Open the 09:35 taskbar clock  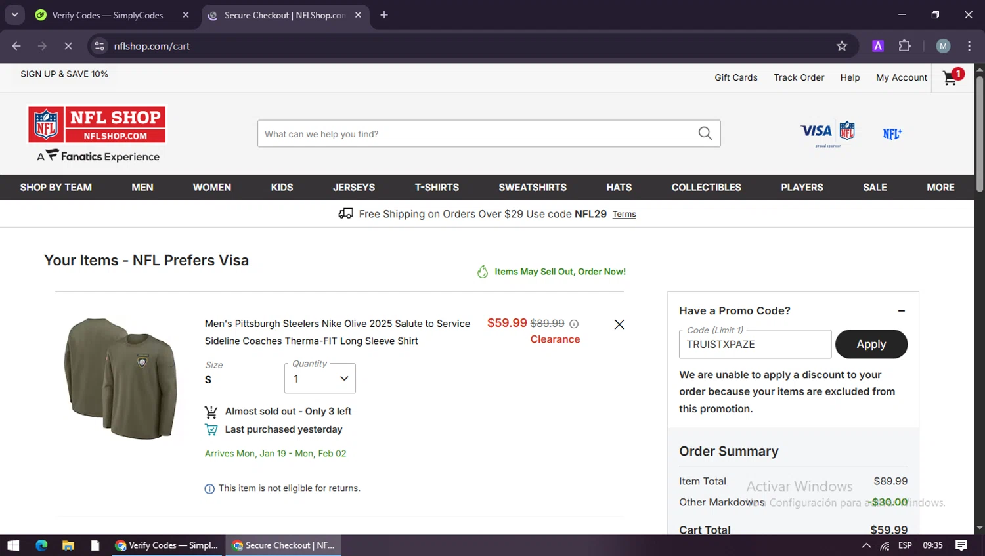pos(932,545)
